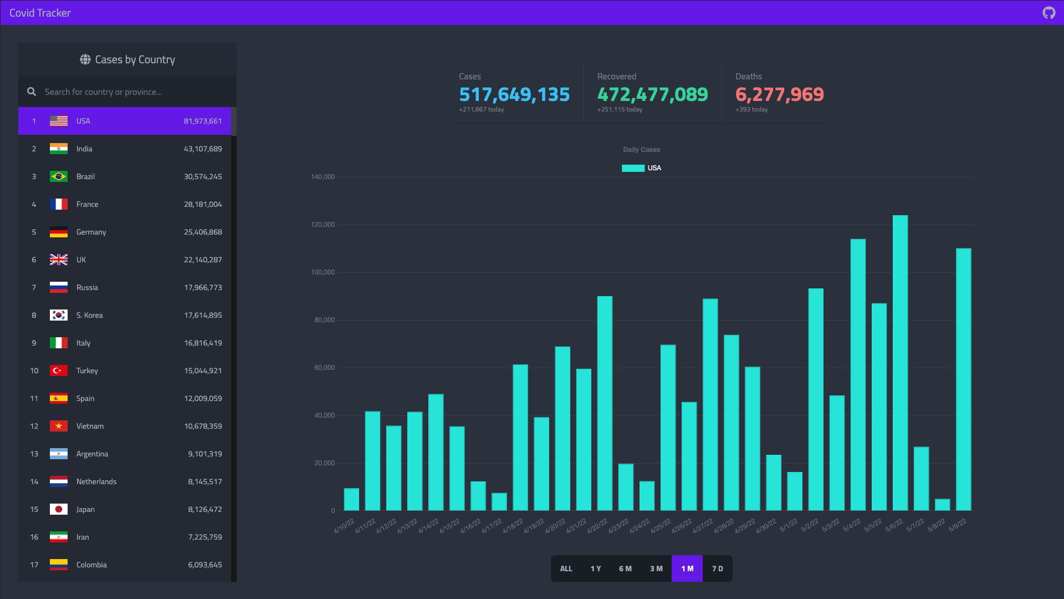Click the Germany flag icon
Viewport: 1064px width, 599px height.
59,232
